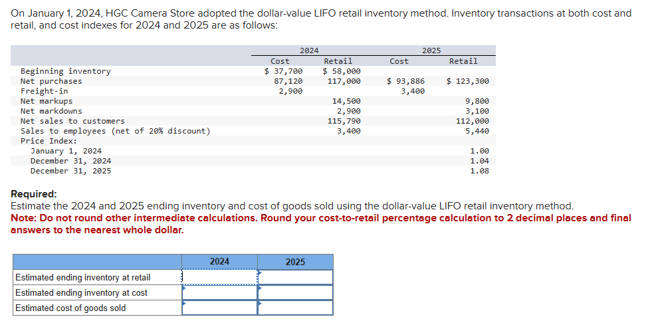Click the 'Net markups' row label
The width and height of the screenshot is (648, 321).
47,101
